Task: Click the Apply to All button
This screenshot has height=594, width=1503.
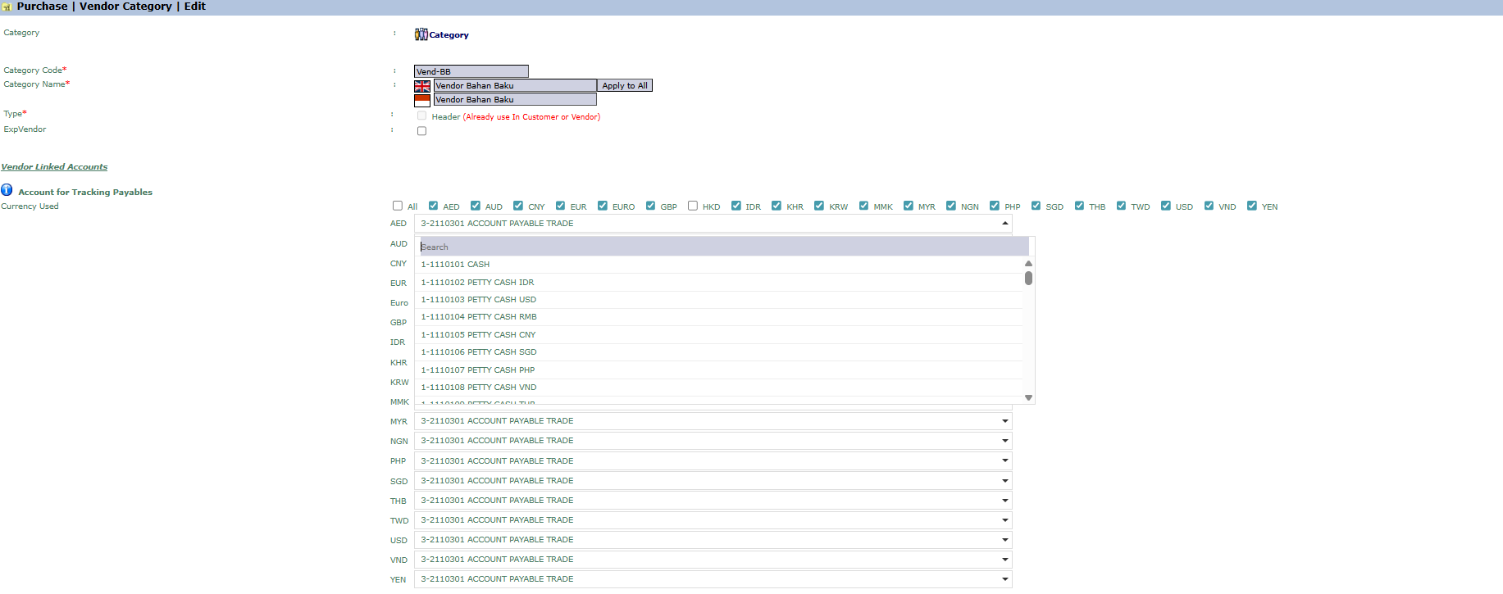Action: coord(625,86)
